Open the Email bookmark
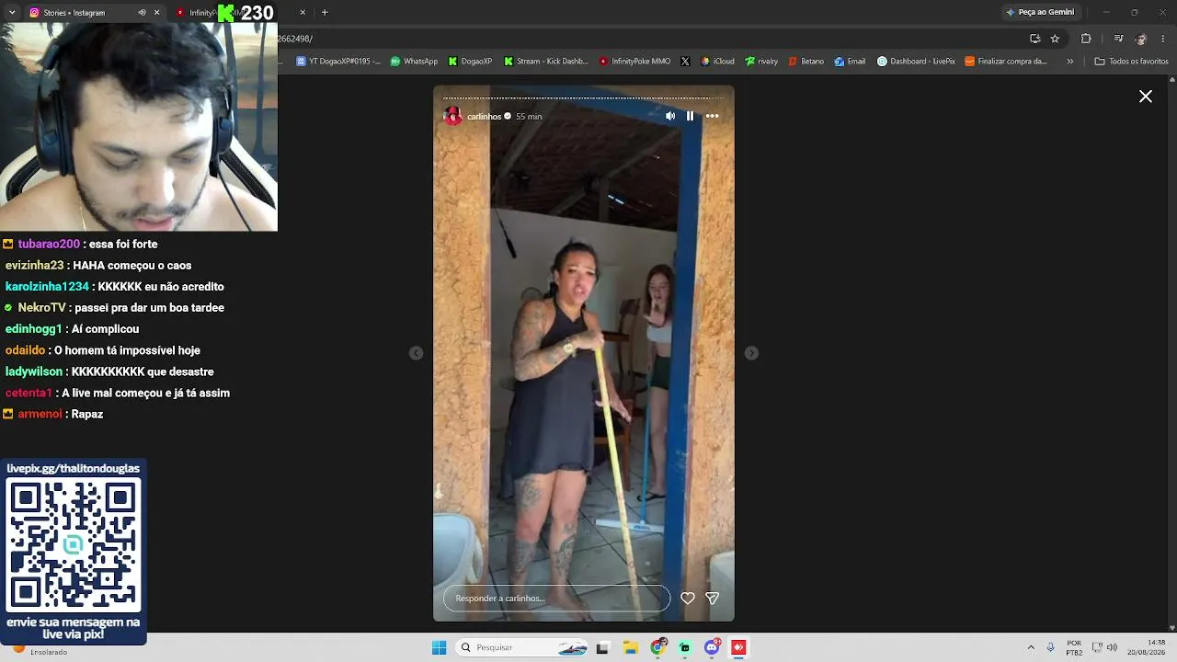 (x=850, y=62)
